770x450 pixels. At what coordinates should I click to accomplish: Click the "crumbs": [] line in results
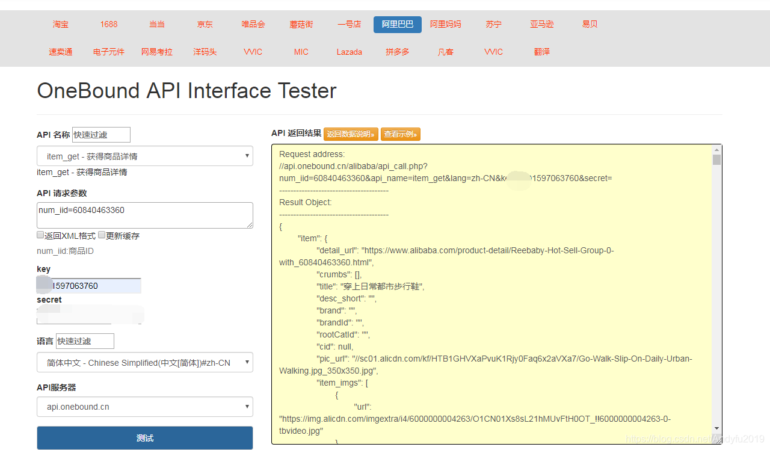[x=339, y=274]
